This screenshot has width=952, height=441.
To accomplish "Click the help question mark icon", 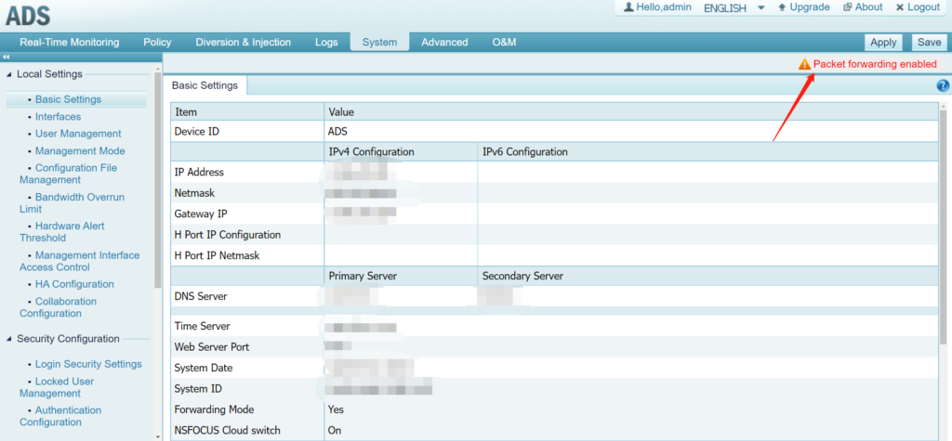I will (x=943, y=85).
